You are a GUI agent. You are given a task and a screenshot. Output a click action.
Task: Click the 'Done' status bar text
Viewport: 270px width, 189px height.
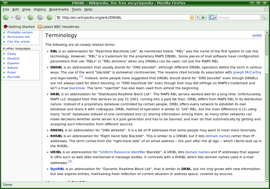point(8,185)
